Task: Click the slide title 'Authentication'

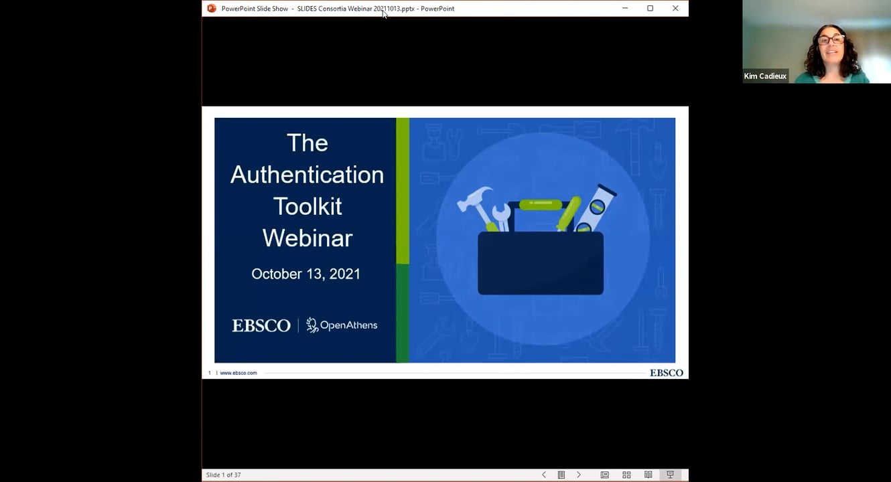Action: (307, 175)
